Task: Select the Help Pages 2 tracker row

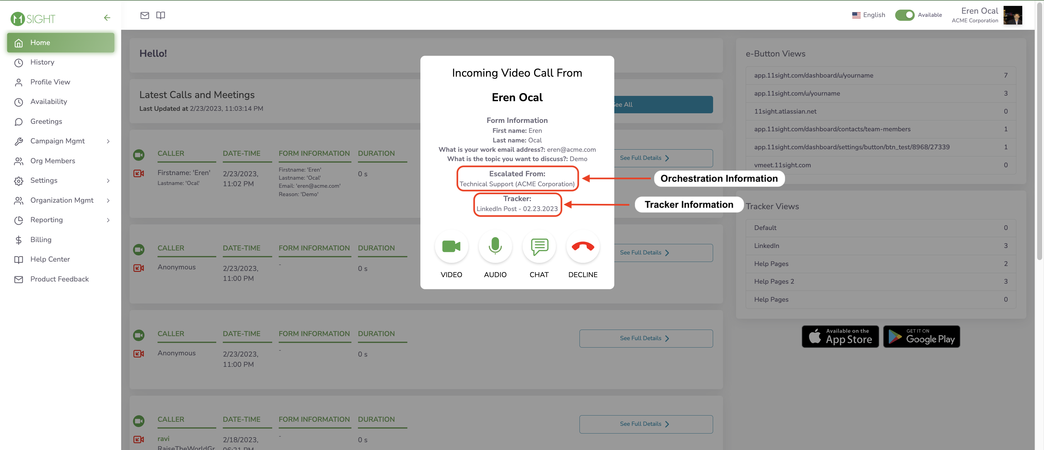Action: pos(880,282)
